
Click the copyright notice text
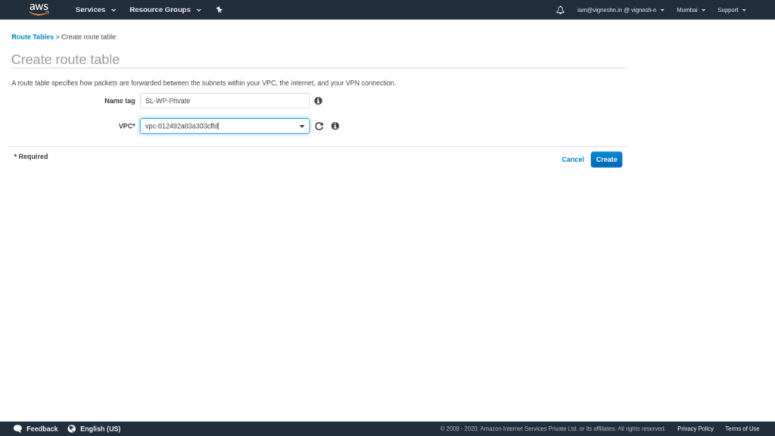(x=552, y=428)
